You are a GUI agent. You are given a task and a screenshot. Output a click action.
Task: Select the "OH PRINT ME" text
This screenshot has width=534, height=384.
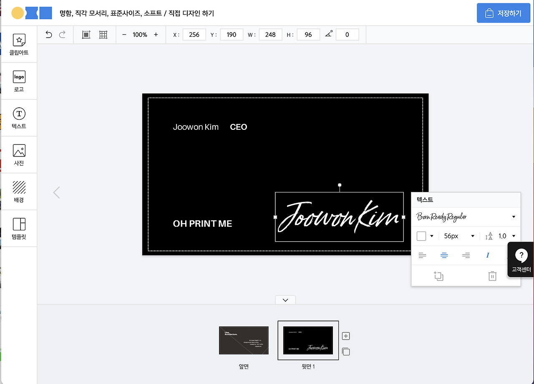click(202, 224)
